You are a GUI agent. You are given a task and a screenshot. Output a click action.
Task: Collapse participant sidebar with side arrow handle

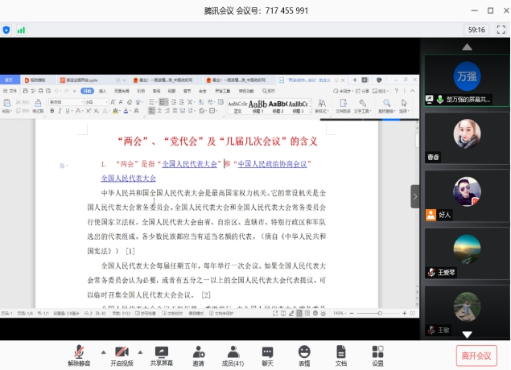tap(415, 196)
